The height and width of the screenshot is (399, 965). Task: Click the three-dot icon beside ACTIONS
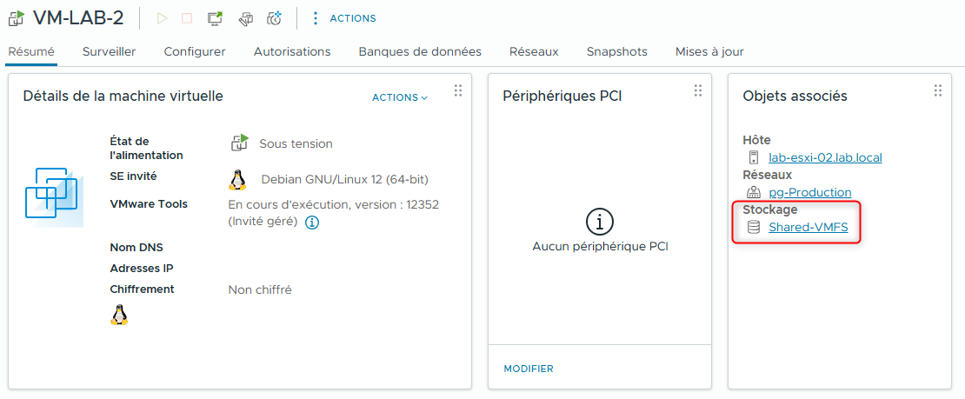pyautogui.click(x=316, y=18)
